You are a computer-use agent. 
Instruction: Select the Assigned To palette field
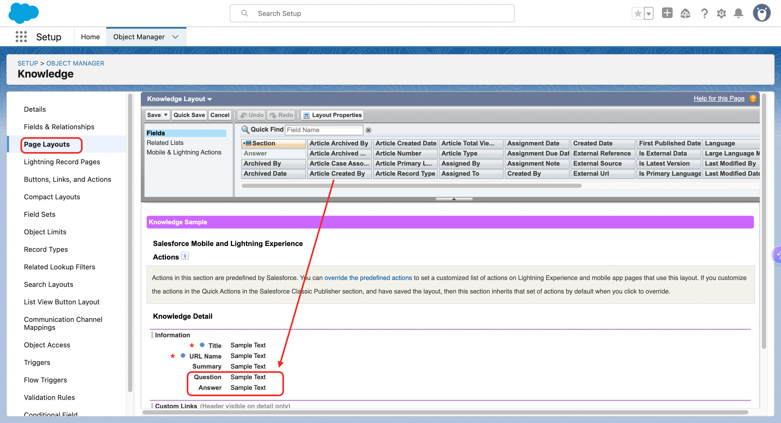pyautogui.click(x=471, y=174)
